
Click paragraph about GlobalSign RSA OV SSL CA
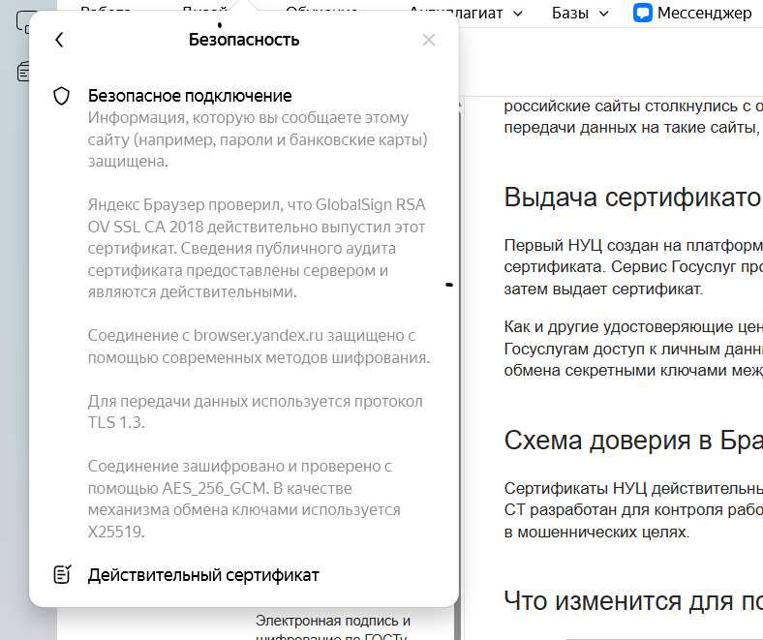tap(257, 248)
